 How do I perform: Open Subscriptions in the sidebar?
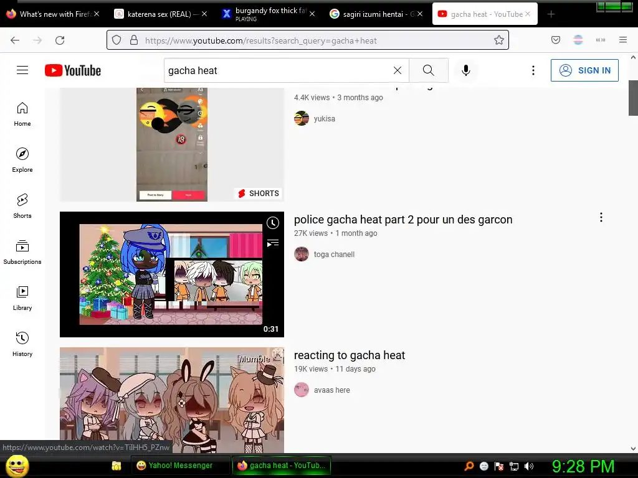point(22,252)
